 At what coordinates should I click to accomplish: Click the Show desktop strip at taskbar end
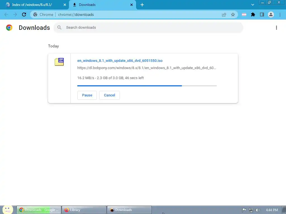tap(284, 210)
